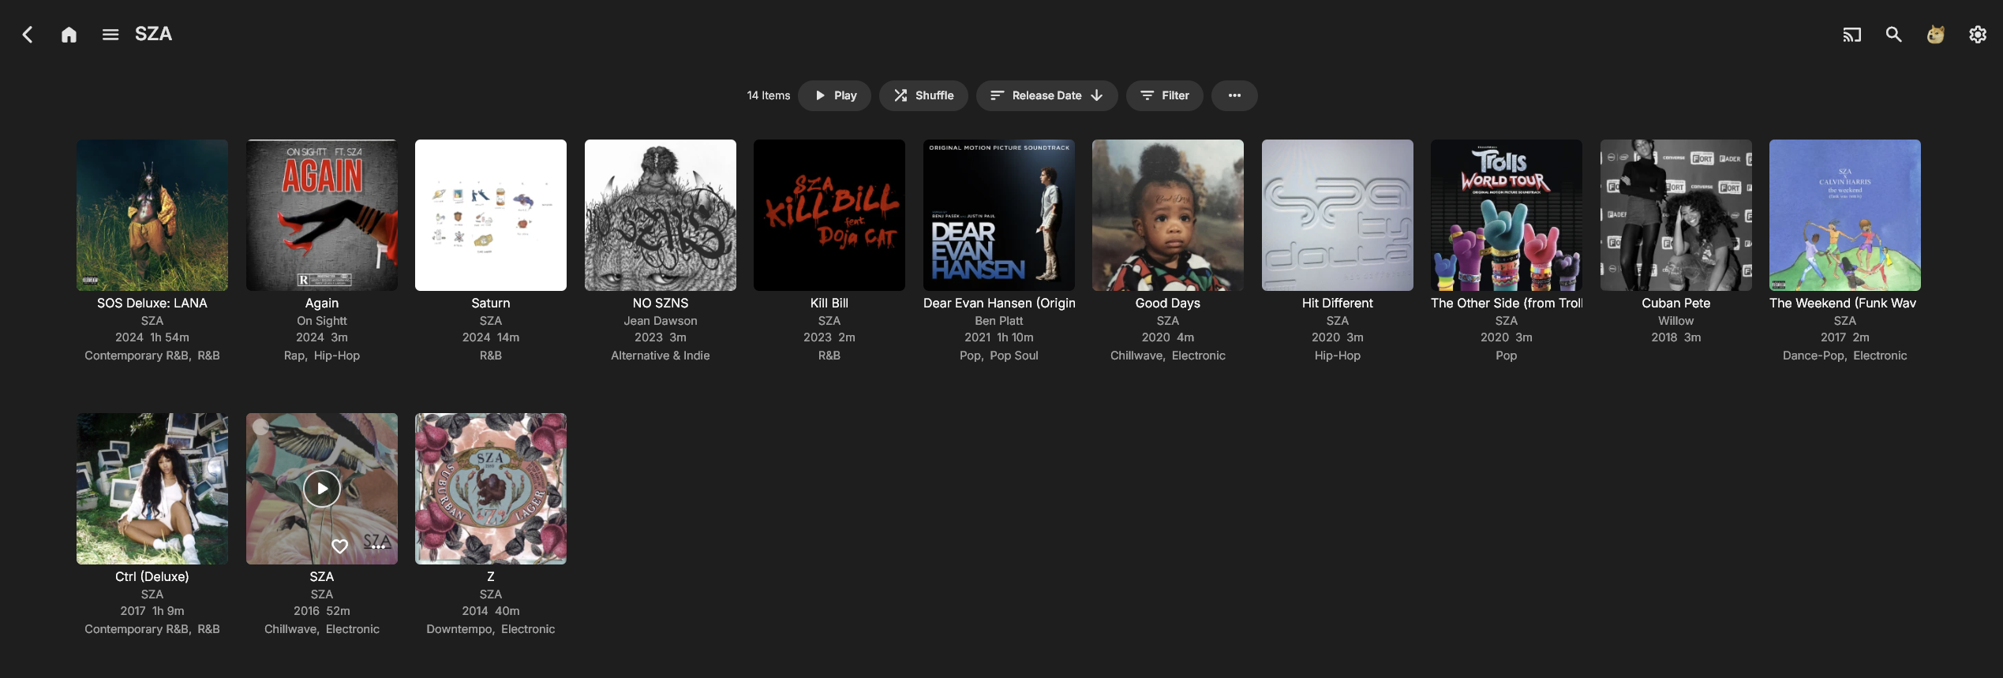Open the three-dot more options button

point(1234,95)
